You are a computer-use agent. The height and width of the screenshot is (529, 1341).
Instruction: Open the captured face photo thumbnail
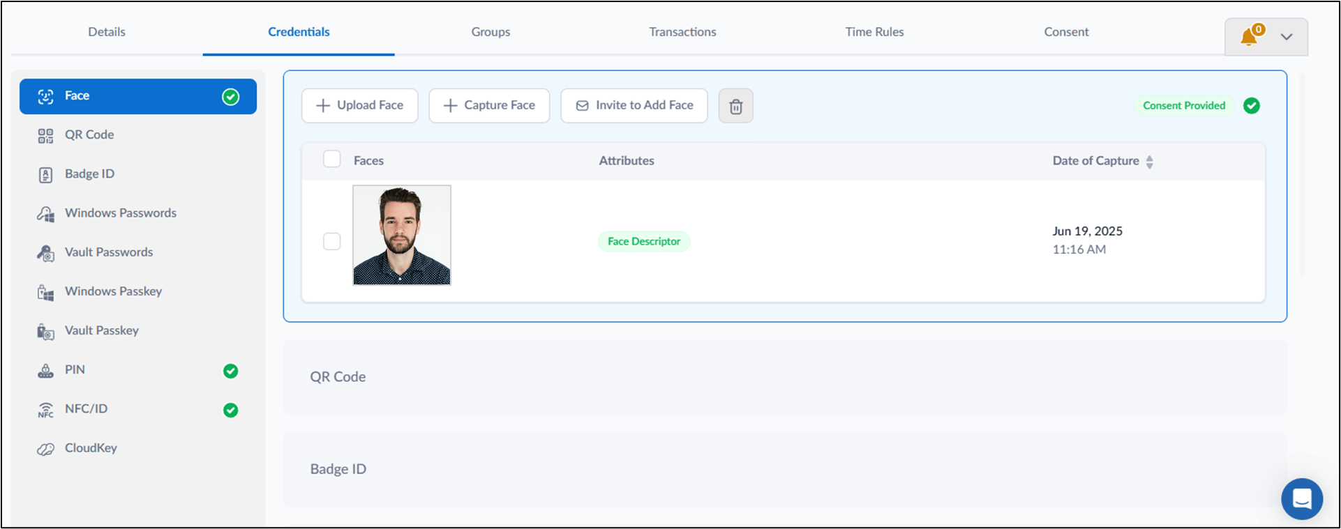pos(402,235)
